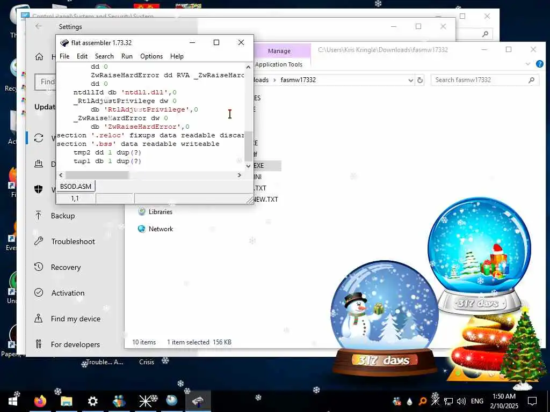Click the Windows Update sync icon in Settings
Viewport: 550px width, 412px height.
point(39,138)
